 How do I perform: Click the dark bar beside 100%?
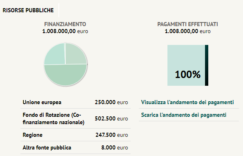pyautogui.click(x=207, y=65)
